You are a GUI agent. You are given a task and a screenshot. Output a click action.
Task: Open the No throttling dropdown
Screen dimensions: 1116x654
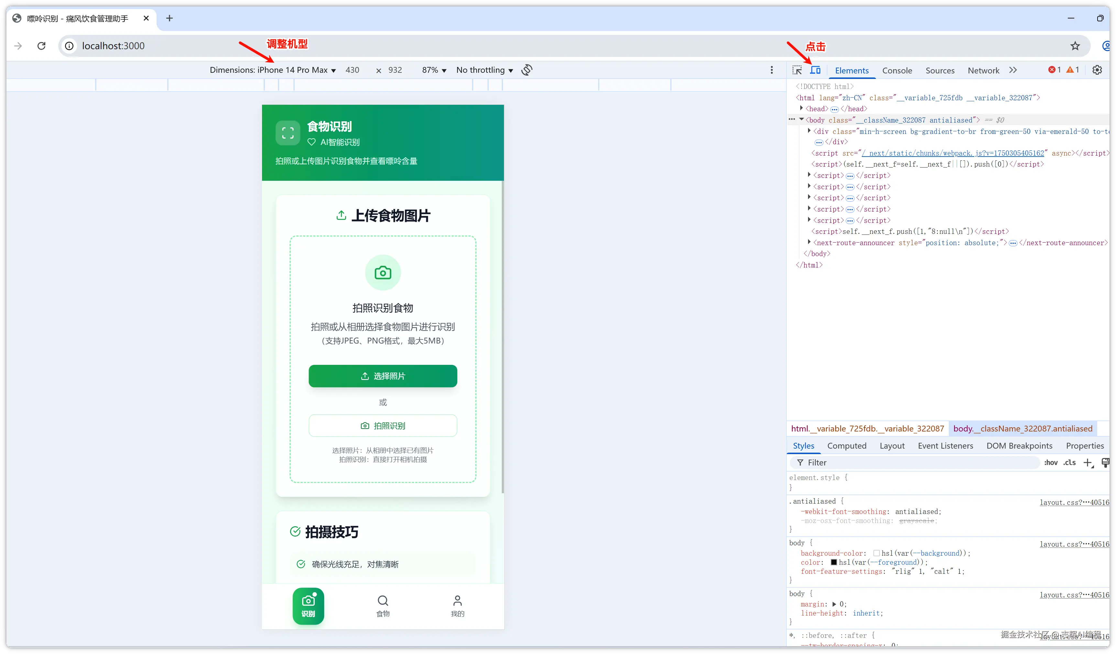click(x=484, y=70)
